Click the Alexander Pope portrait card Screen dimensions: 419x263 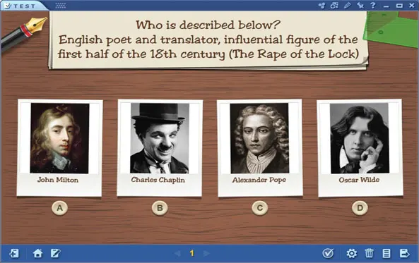pos(260,148)
